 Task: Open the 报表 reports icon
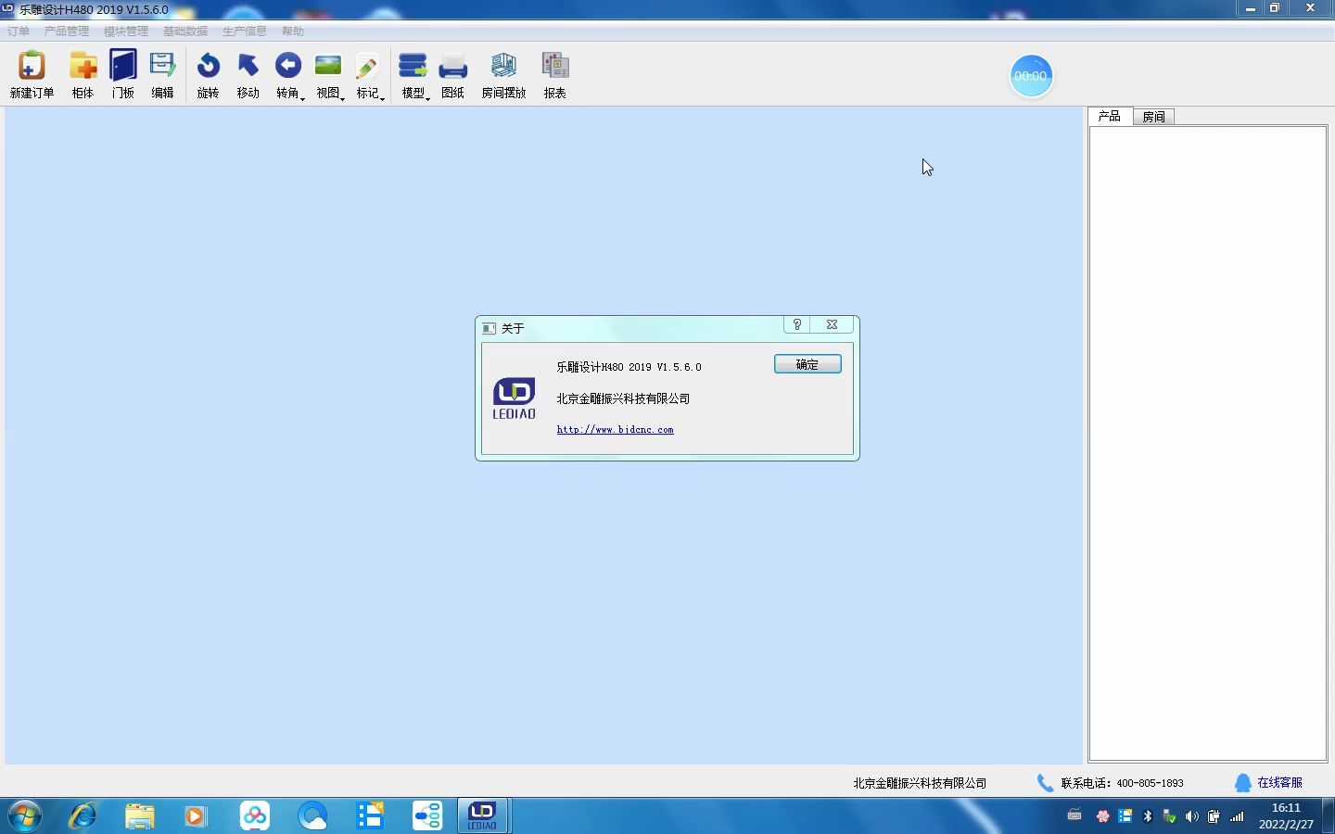click(x=554, y=67)
